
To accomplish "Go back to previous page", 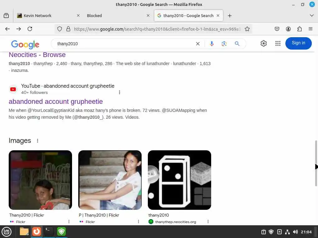I will (x=7, y=29).
